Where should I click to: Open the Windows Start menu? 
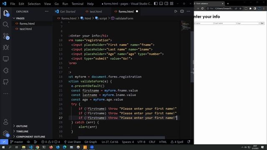tap(3, 147)
